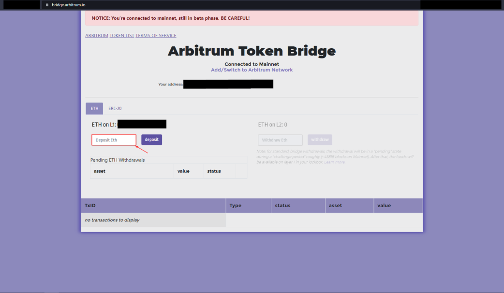
Task: Click Add/Switch to Arbitrum Network link
Action: coord(252,70)
